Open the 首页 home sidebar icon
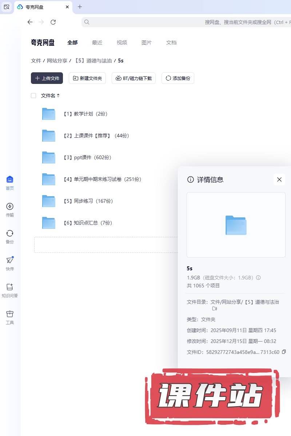The width and height of the screenshot is (291, 436). coord(10,180)
